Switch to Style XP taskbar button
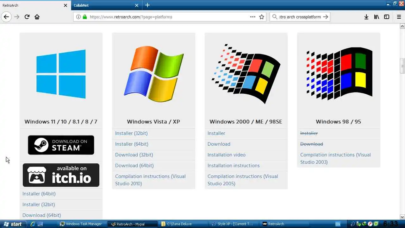 (x=233, y=224)
